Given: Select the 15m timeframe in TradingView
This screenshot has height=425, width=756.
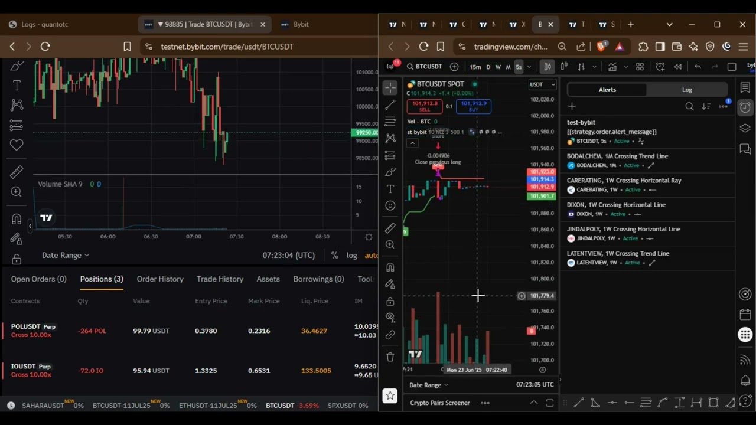Looking at the screenshot, I should (475, 67).
